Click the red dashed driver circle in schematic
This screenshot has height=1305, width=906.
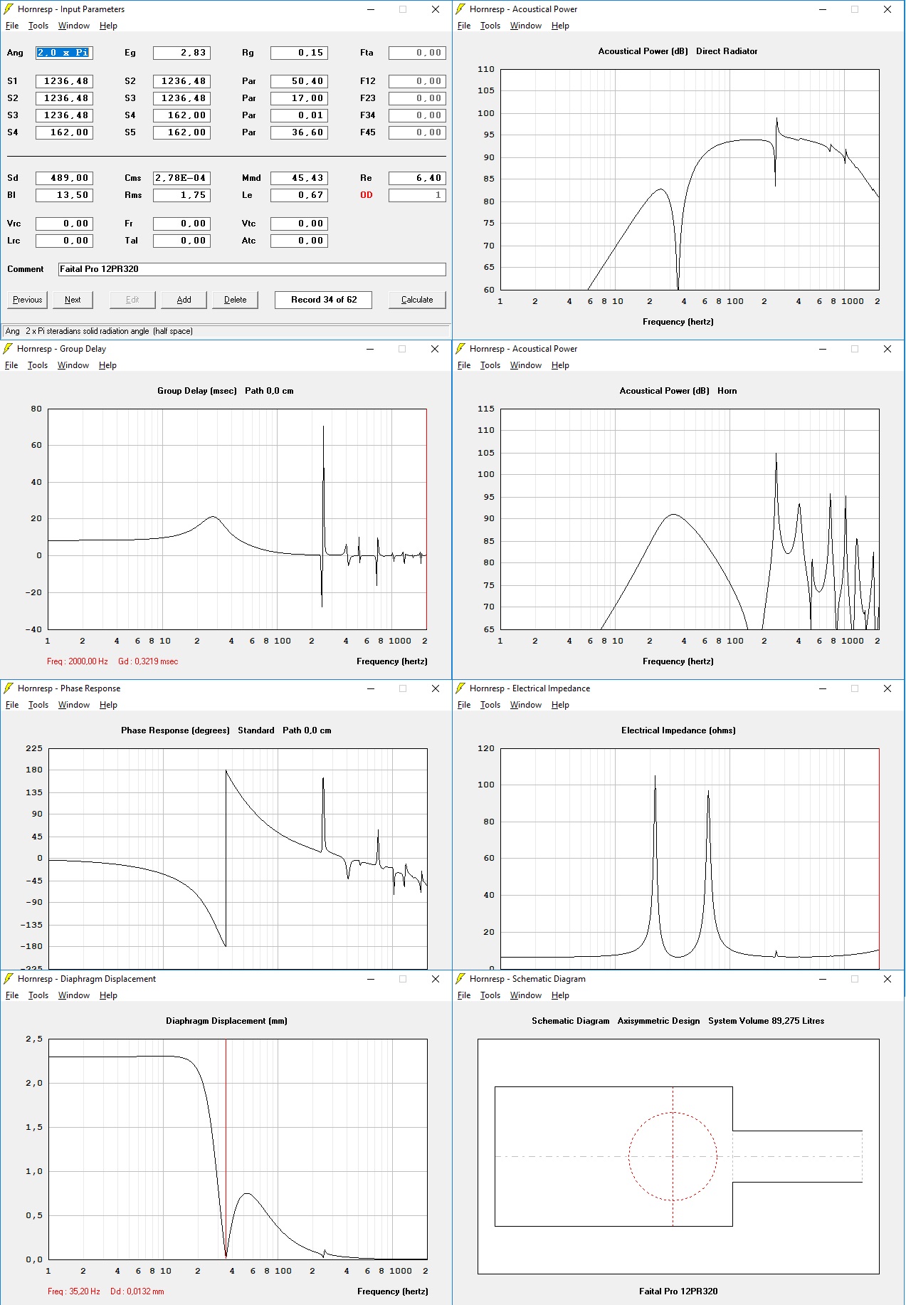tap(673, 1156)
